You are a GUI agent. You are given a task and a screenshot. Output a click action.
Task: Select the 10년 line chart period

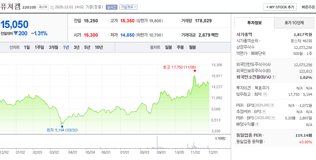click(x=99, y=47)
